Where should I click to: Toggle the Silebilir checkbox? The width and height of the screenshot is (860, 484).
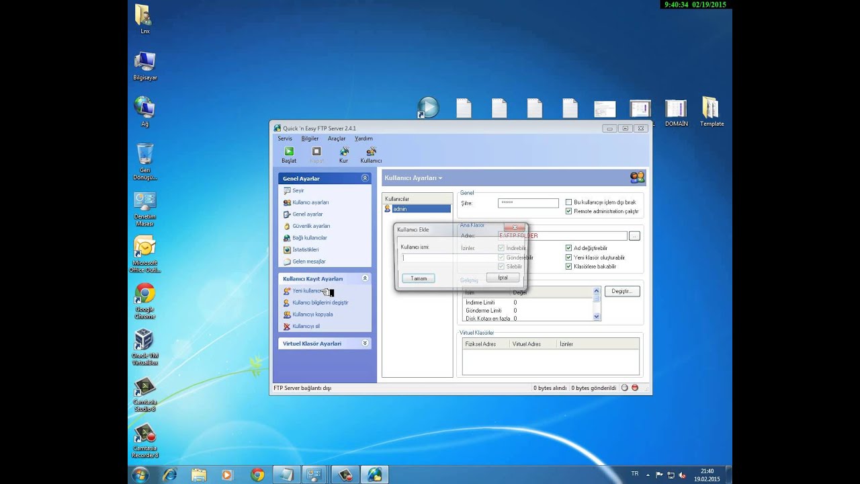[501, 267]
